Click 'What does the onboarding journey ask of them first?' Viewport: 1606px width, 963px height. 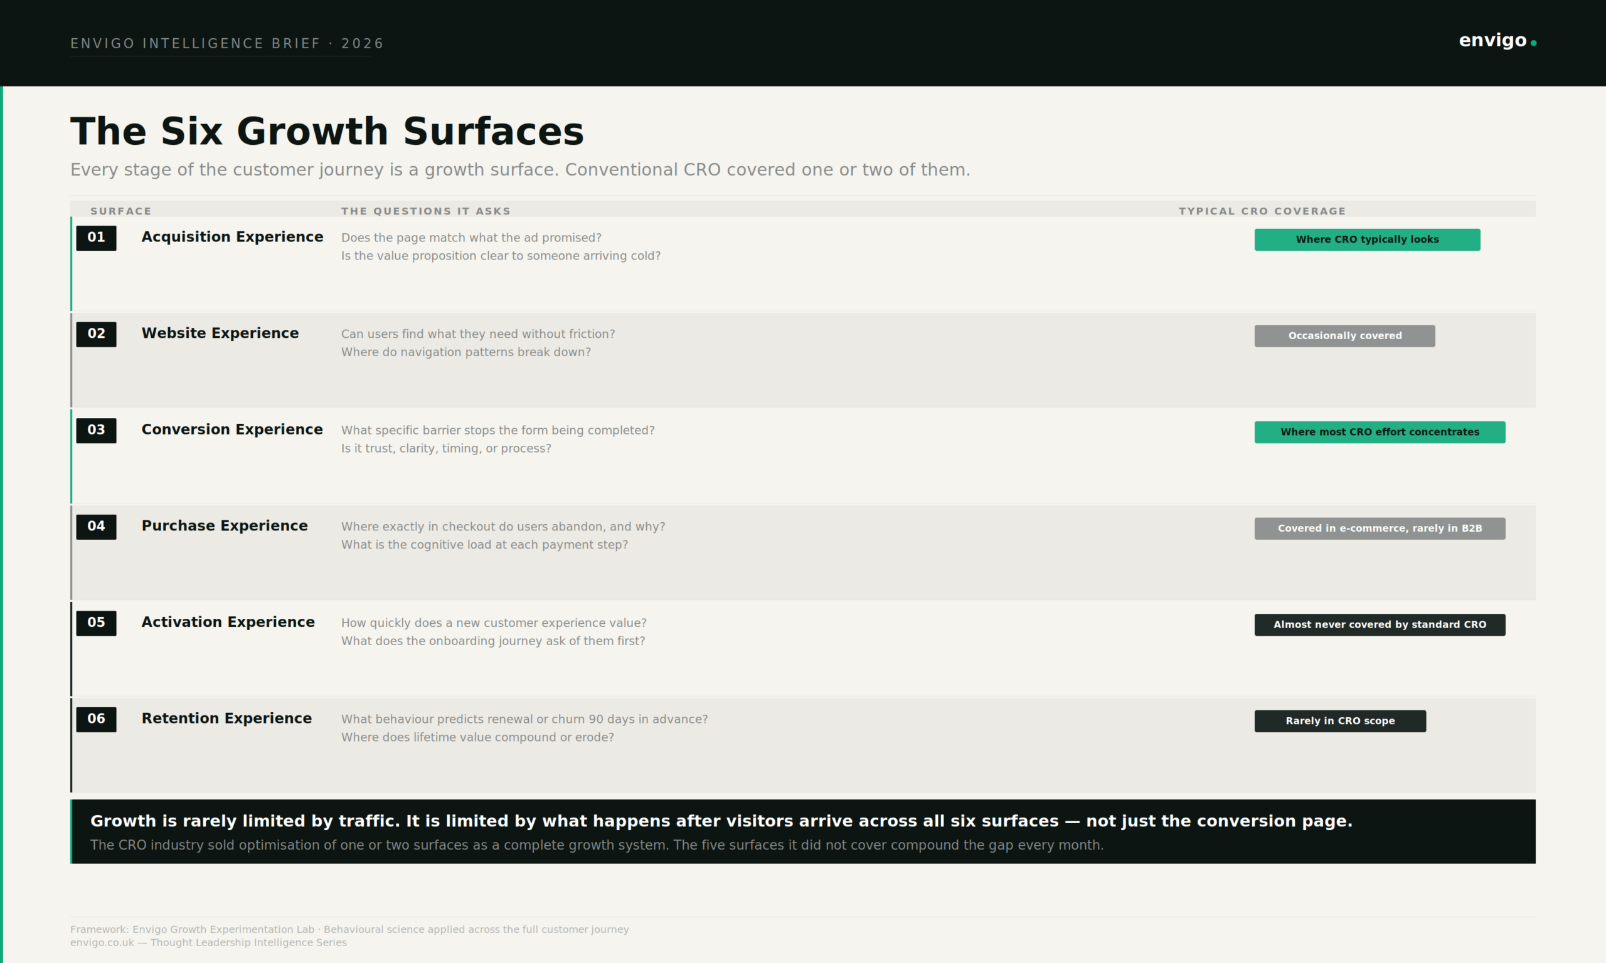pos(493,641)
